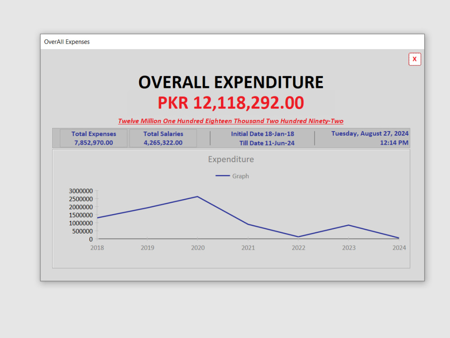Viewport: 450px width, 338px height.
Task: Click the Expenditure chart title
Action: point(231,159)
